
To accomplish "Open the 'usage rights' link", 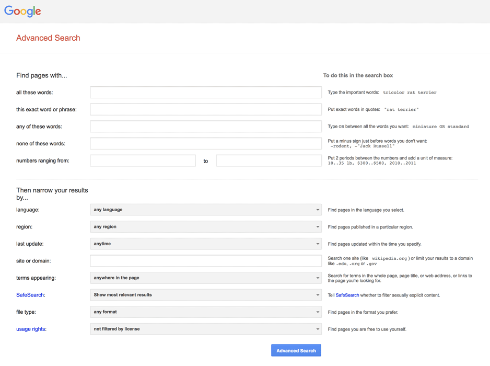I will (x=31, y=329).
